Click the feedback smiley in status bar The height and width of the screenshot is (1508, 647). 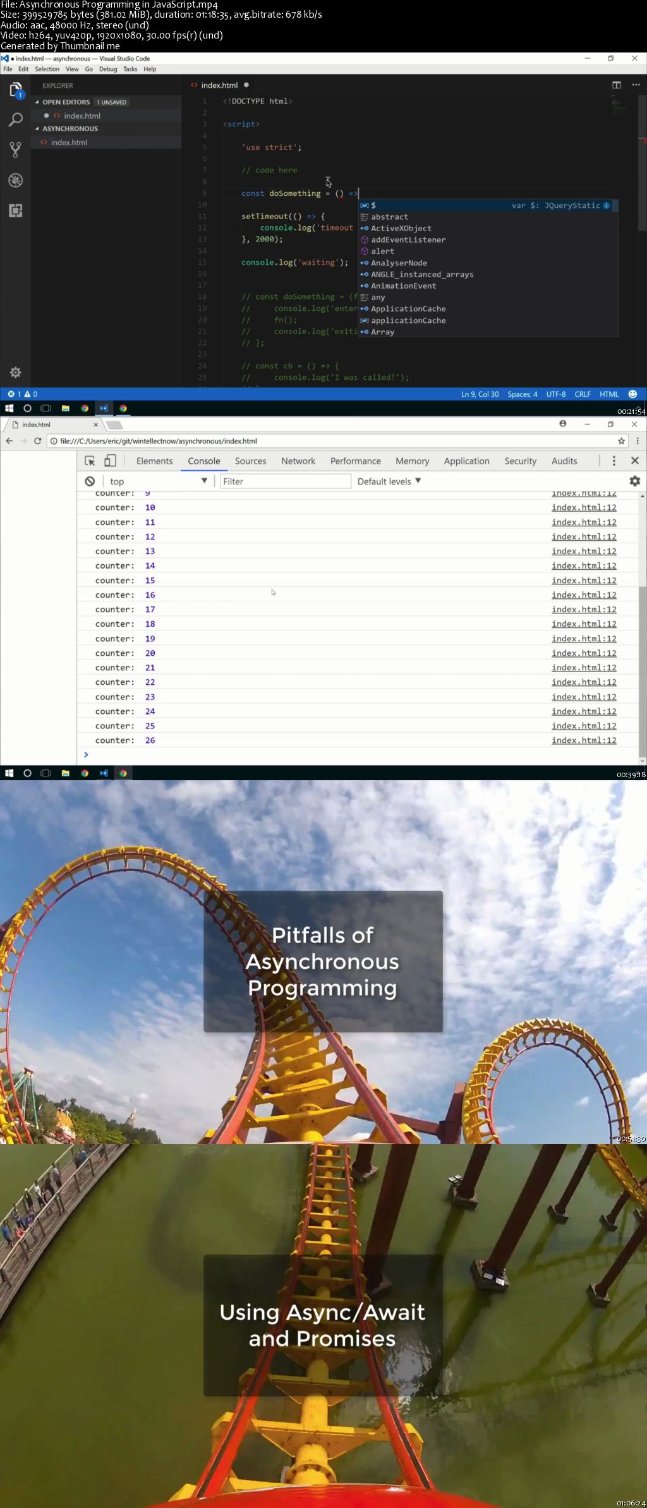click(x=632, y=394)
